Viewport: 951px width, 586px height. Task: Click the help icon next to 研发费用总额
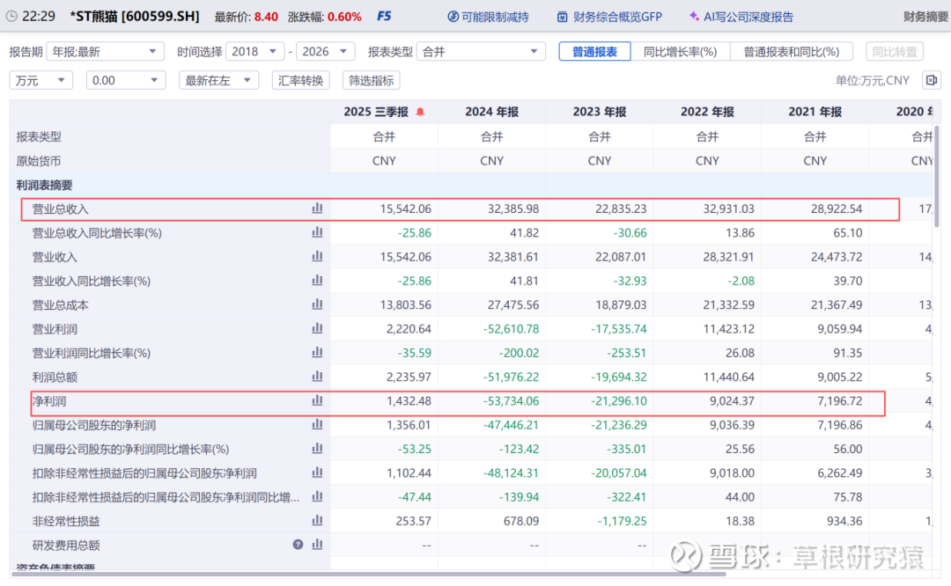(299, 545)
